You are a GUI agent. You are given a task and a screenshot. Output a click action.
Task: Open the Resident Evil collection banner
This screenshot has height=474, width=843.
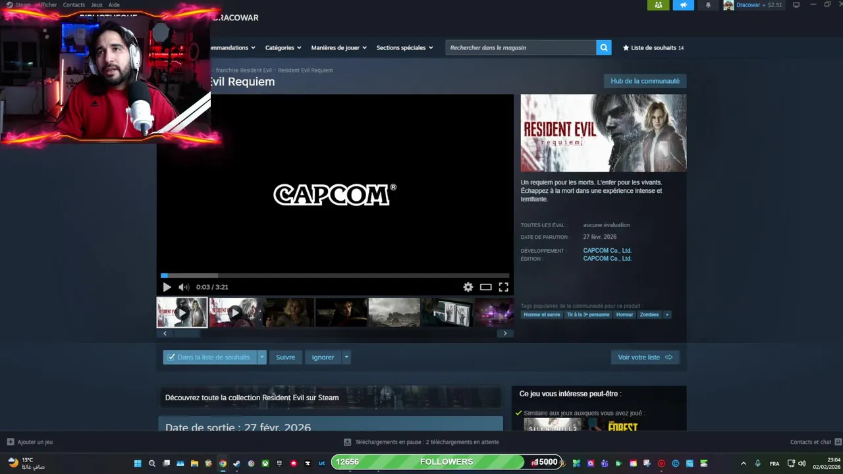(331, 398)
